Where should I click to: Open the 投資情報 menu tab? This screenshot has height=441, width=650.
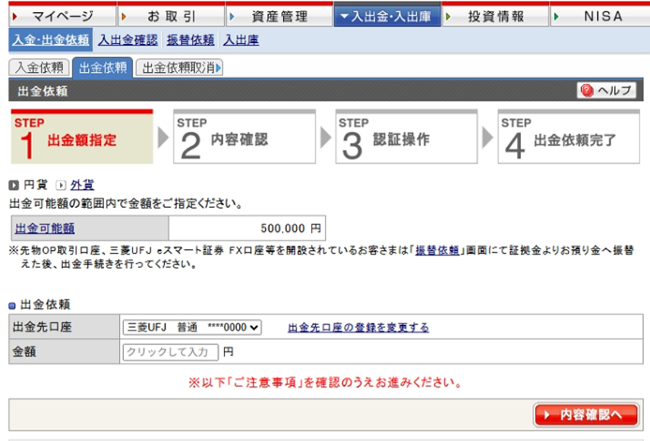click(x=495, y=16)
